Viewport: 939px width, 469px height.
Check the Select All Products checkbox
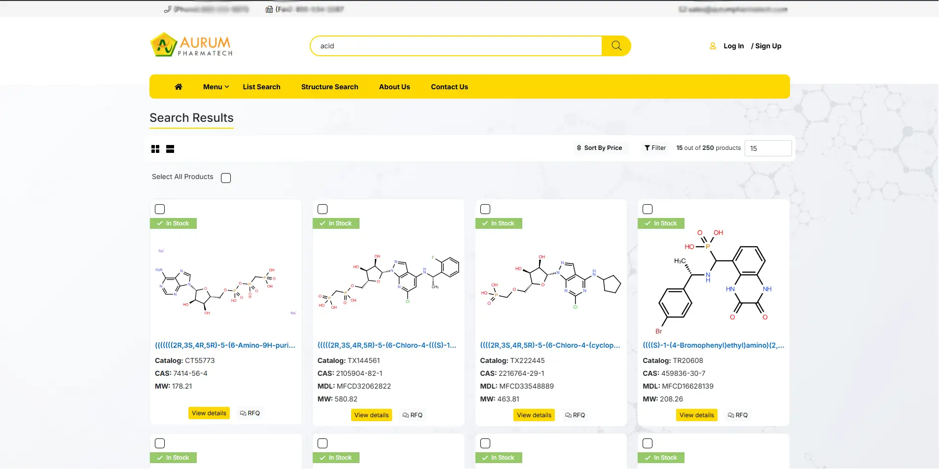tap(226, 178)
